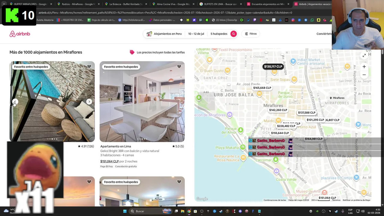
Task: Open the REGISTRO DE EM... bookmark
Action: 70,20
